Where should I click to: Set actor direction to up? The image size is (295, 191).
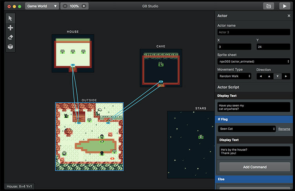point(269,76)
